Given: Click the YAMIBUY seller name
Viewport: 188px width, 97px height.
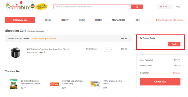Looking at the screenshot, I should [x=27, y=39].
